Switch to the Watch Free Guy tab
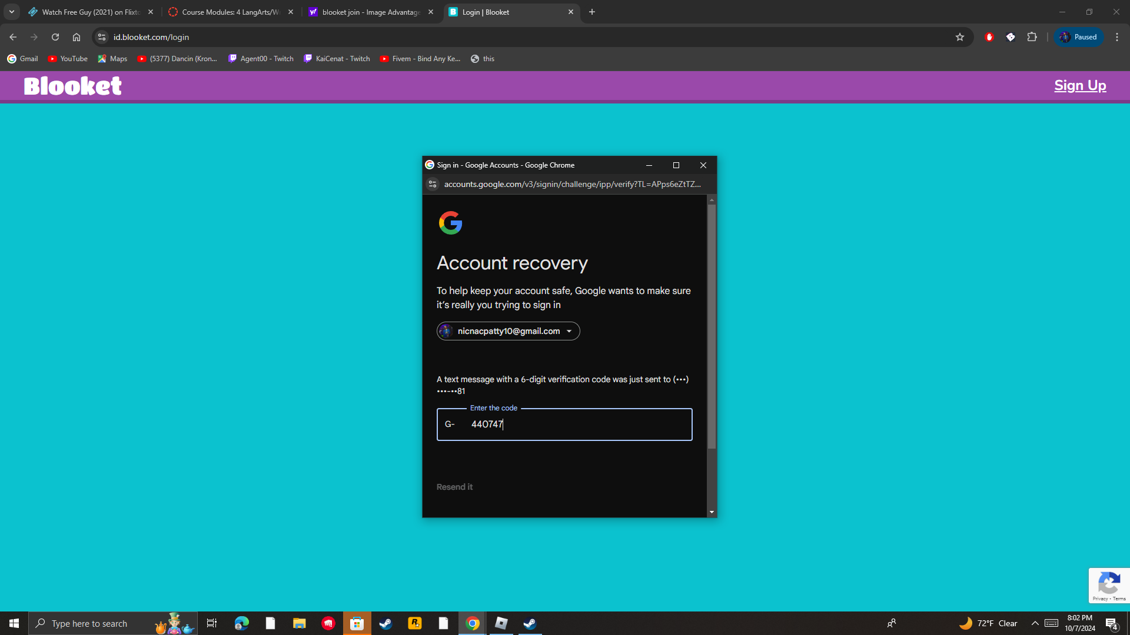The image size is (1130, 635). click(89, 12)
